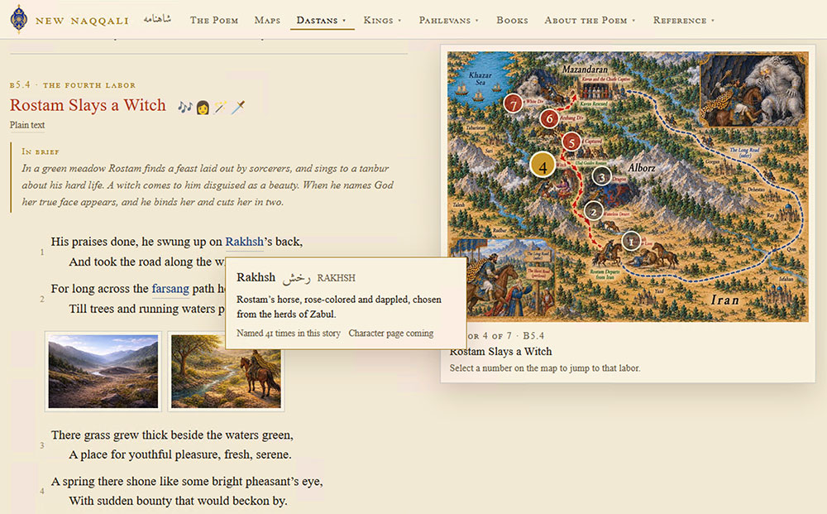The image size is (827, 514).
Task: Open the Maps page
Action: (267, 20)
